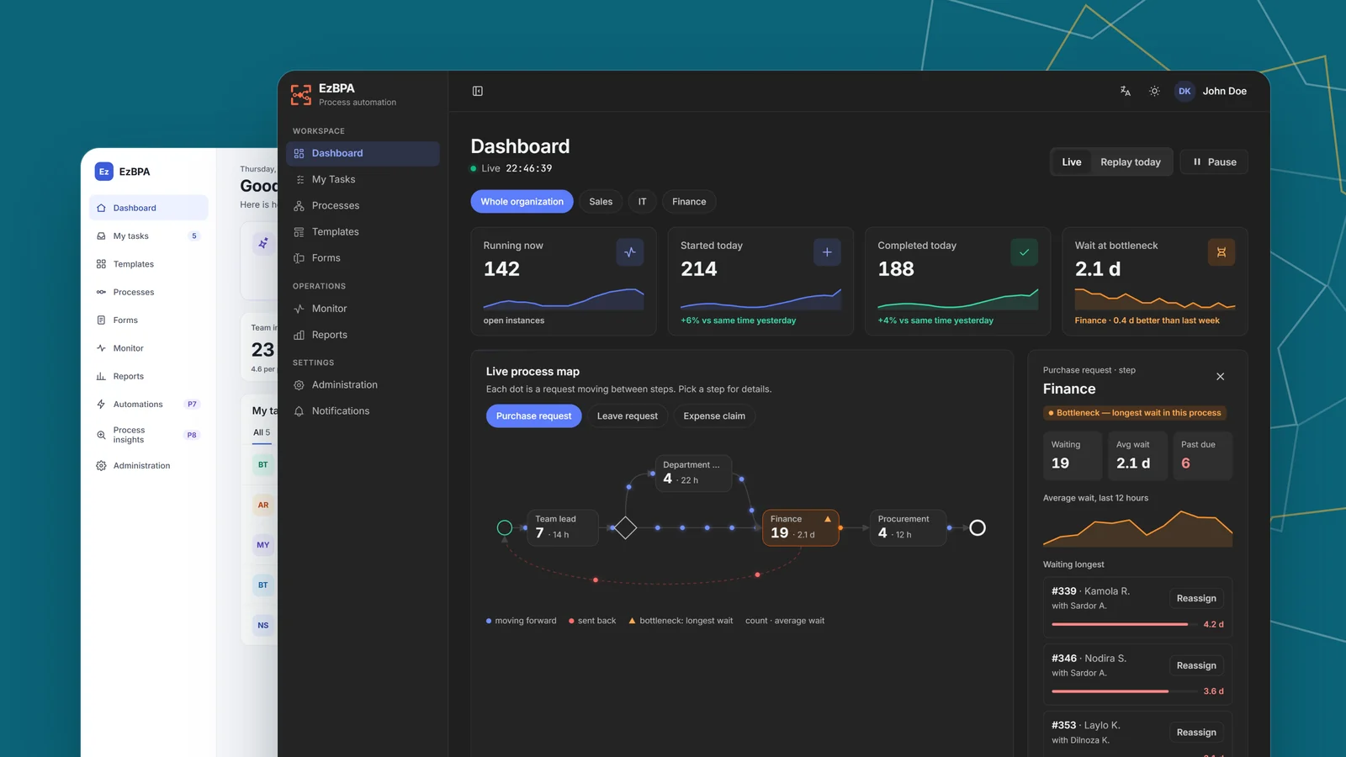Toggle light theme with sun icon
The height and width of the screenshot is (757, 1346).
[x=1154, y=91]
